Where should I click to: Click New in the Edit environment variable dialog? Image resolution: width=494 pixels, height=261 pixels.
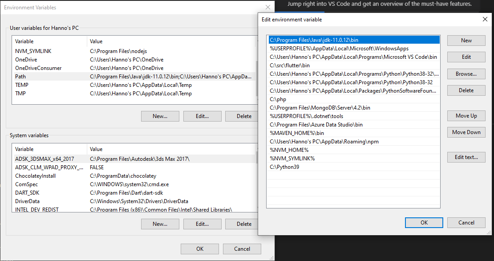[x=466, y=40]
